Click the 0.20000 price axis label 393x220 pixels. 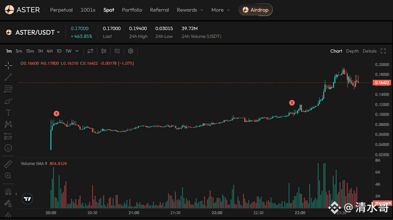(x=382, y=64)
